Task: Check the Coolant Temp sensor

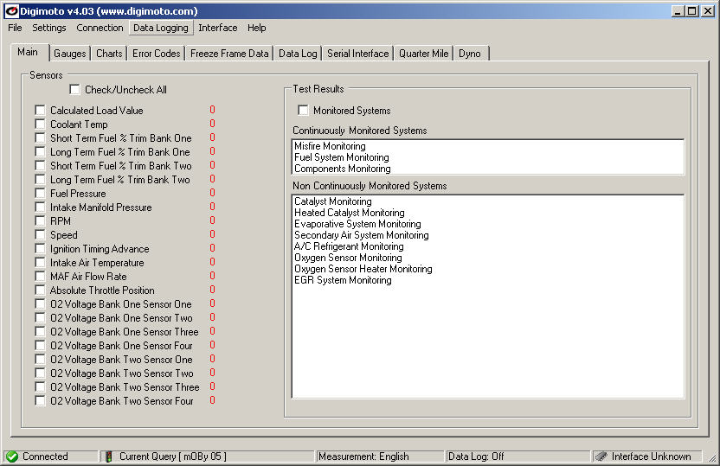Action: pos(40,124)
